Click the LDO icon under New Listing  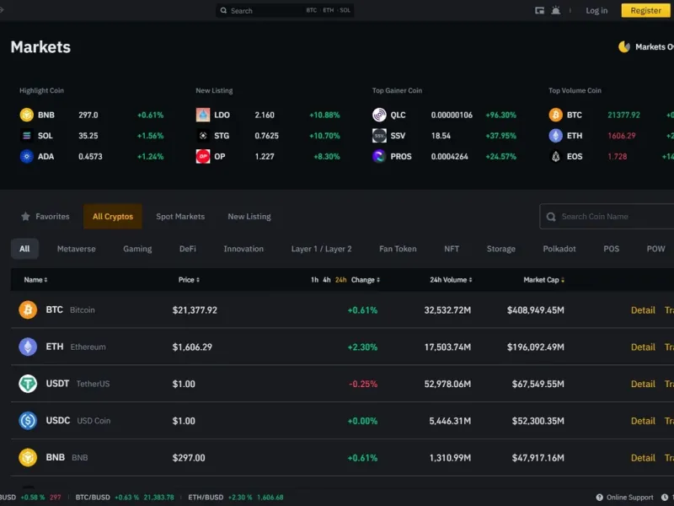tap(203, 115)
